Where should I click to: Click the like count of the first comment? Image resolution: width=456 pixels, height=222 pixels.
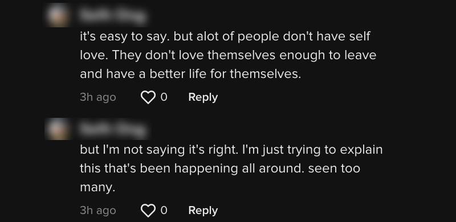[164, 97]
